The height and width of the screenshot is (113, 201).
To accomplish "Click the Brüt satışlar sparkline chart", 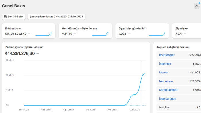I will click(44, 34).
